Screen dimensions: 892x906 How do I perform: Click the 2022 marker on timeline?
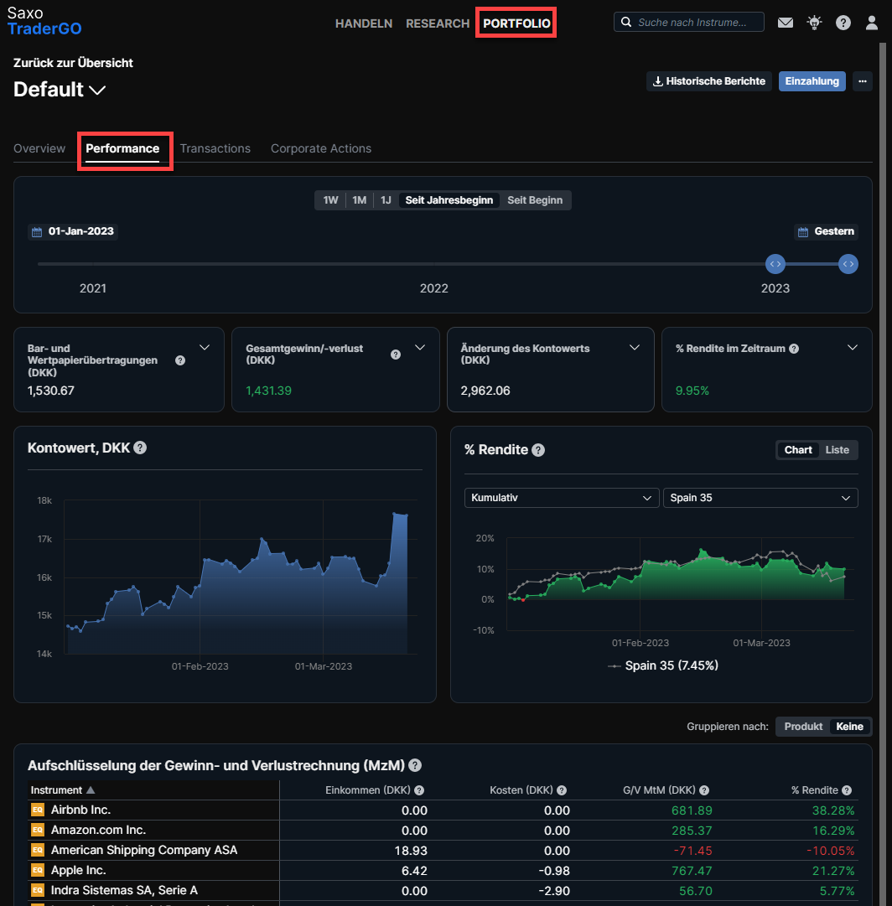[433, 288]
